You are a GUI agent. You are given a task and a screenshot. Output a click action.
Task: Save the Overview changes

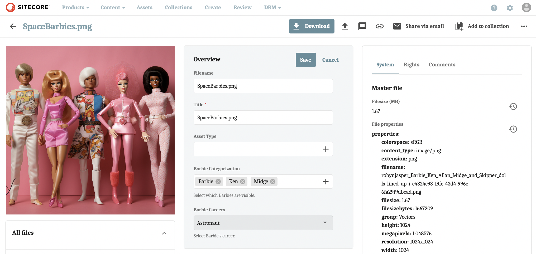[305, 60]
